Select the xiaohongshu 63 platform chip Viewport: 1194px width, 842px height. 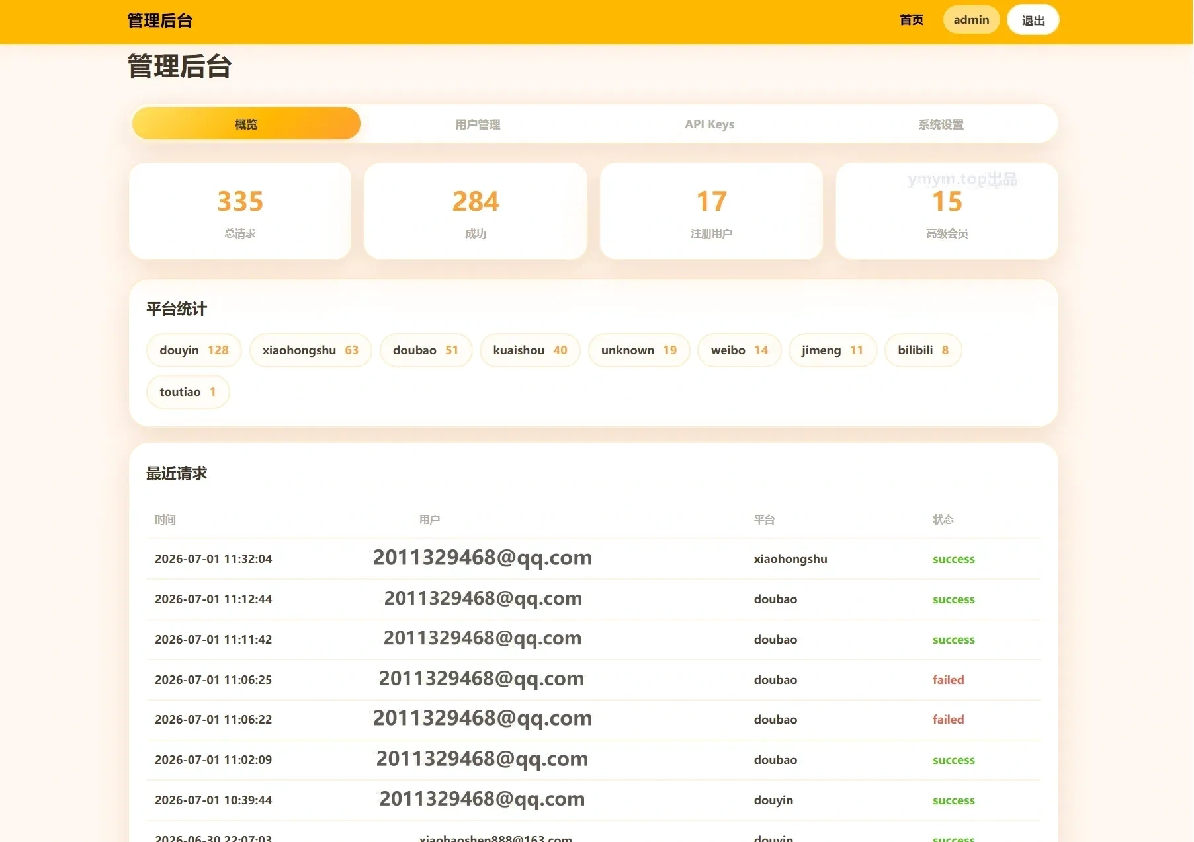pyautogui.click(x=310, y=350)
